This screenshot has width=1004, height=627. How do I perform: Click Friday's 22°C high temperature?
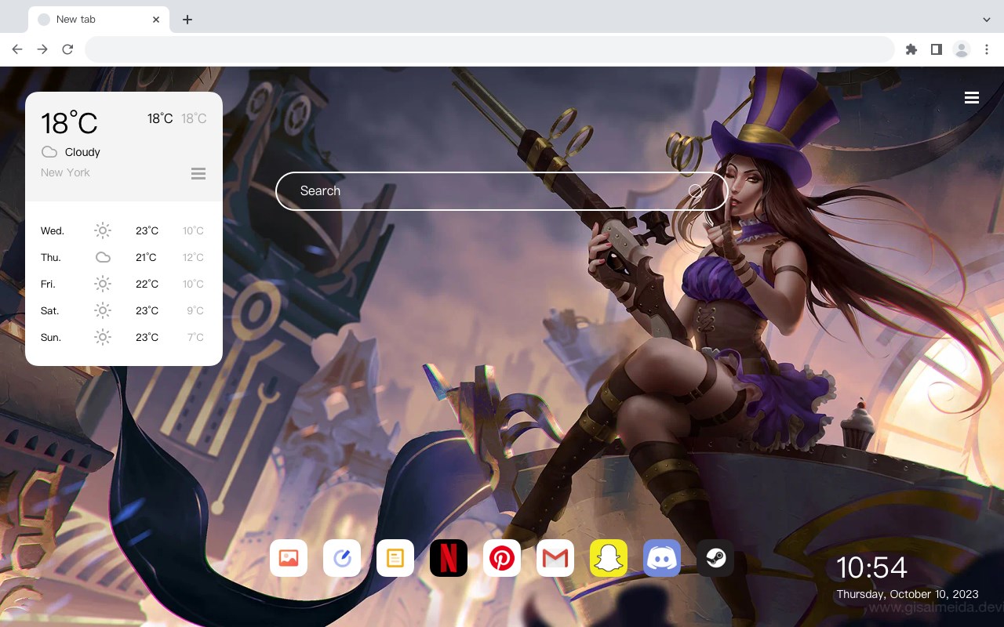coord(147,284)
